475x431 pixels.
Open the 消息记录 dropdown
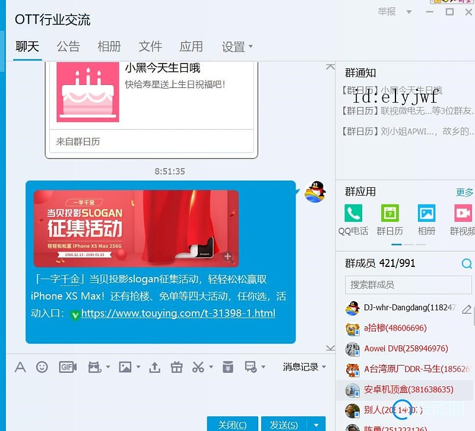point(304,367)
